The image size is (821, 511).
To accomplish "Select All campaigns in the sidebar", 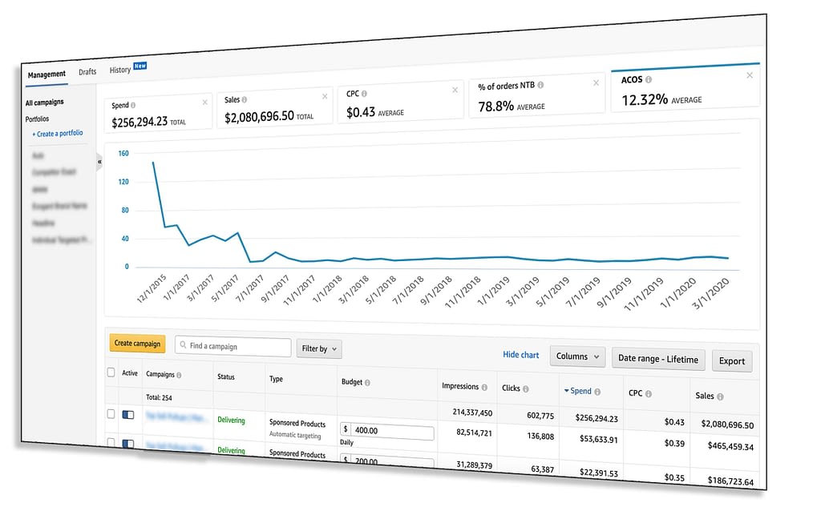I will tap(45, 103).
